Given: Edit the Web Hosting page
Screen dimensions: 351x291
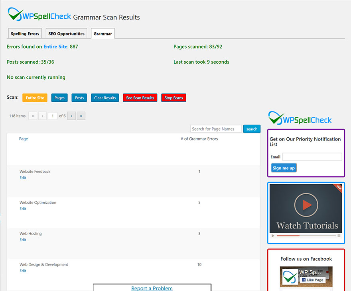Looking at the screenshot, I should point(23,240).
